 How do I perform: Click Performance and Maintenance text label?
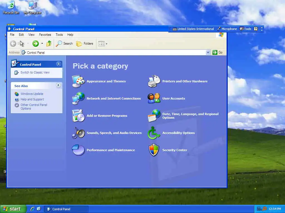pos(111,150)
